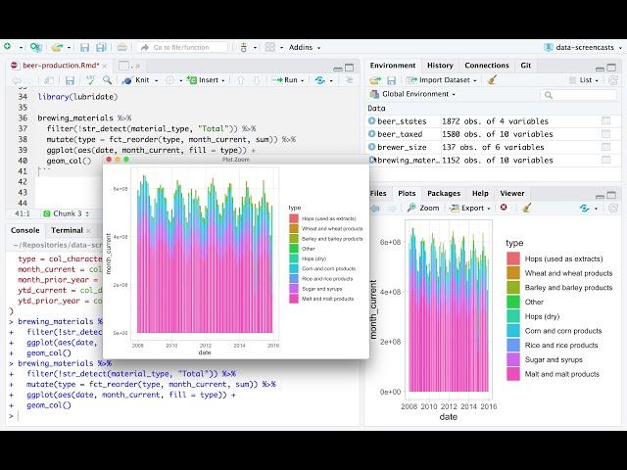Open the Addins dropdown menu
This screenshot has height=470, width=627.
(305, 47)
